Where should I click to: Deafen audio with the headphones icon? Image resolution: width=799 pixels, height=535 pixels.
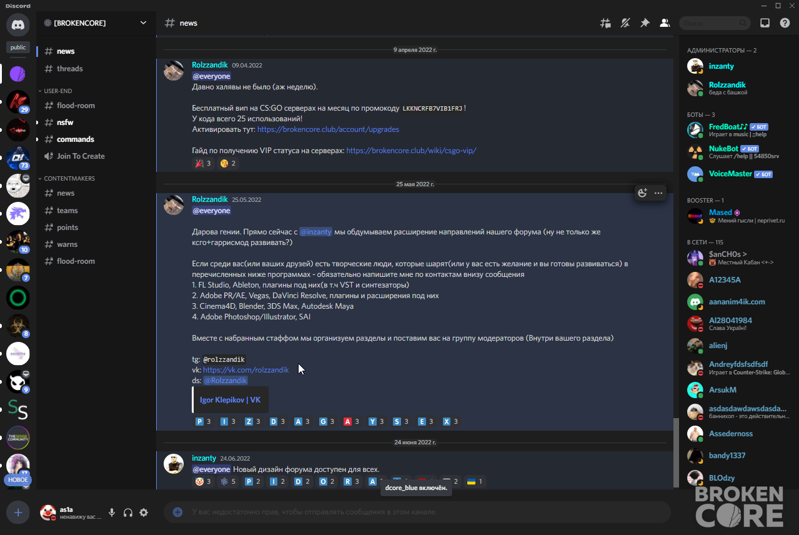click(x=128, y=512)
